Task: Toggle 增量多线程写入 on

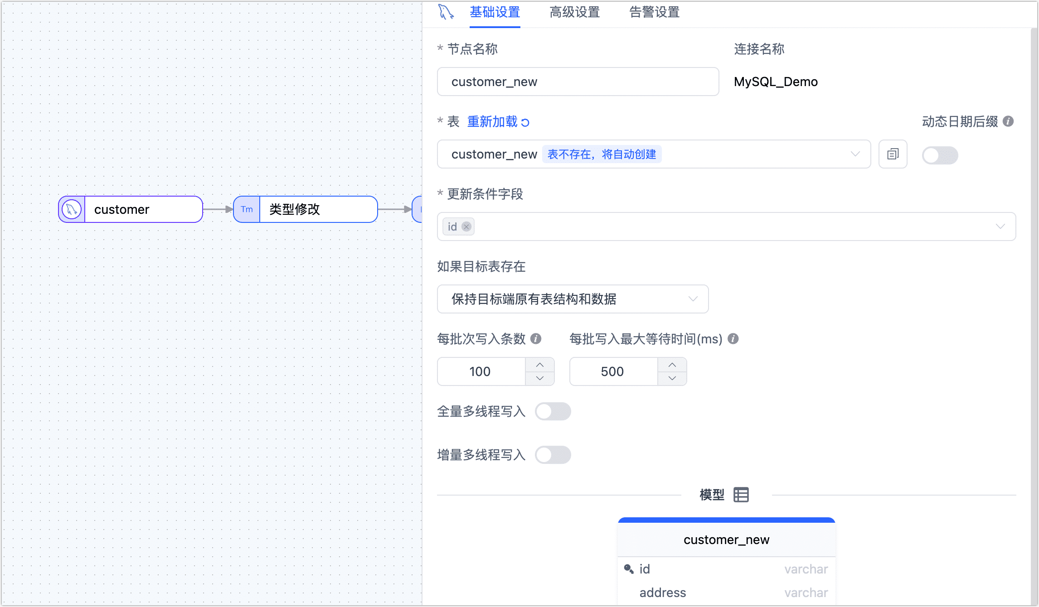Action: 553,455
